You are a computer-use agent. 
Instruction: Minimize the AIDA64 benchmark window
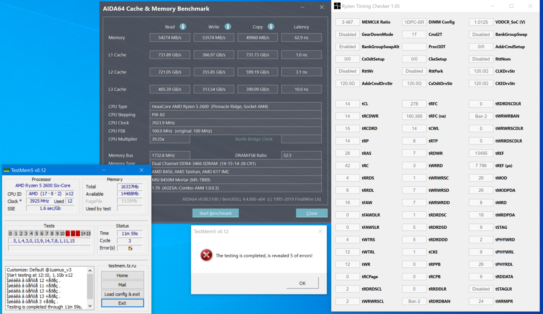click(302, 7)
